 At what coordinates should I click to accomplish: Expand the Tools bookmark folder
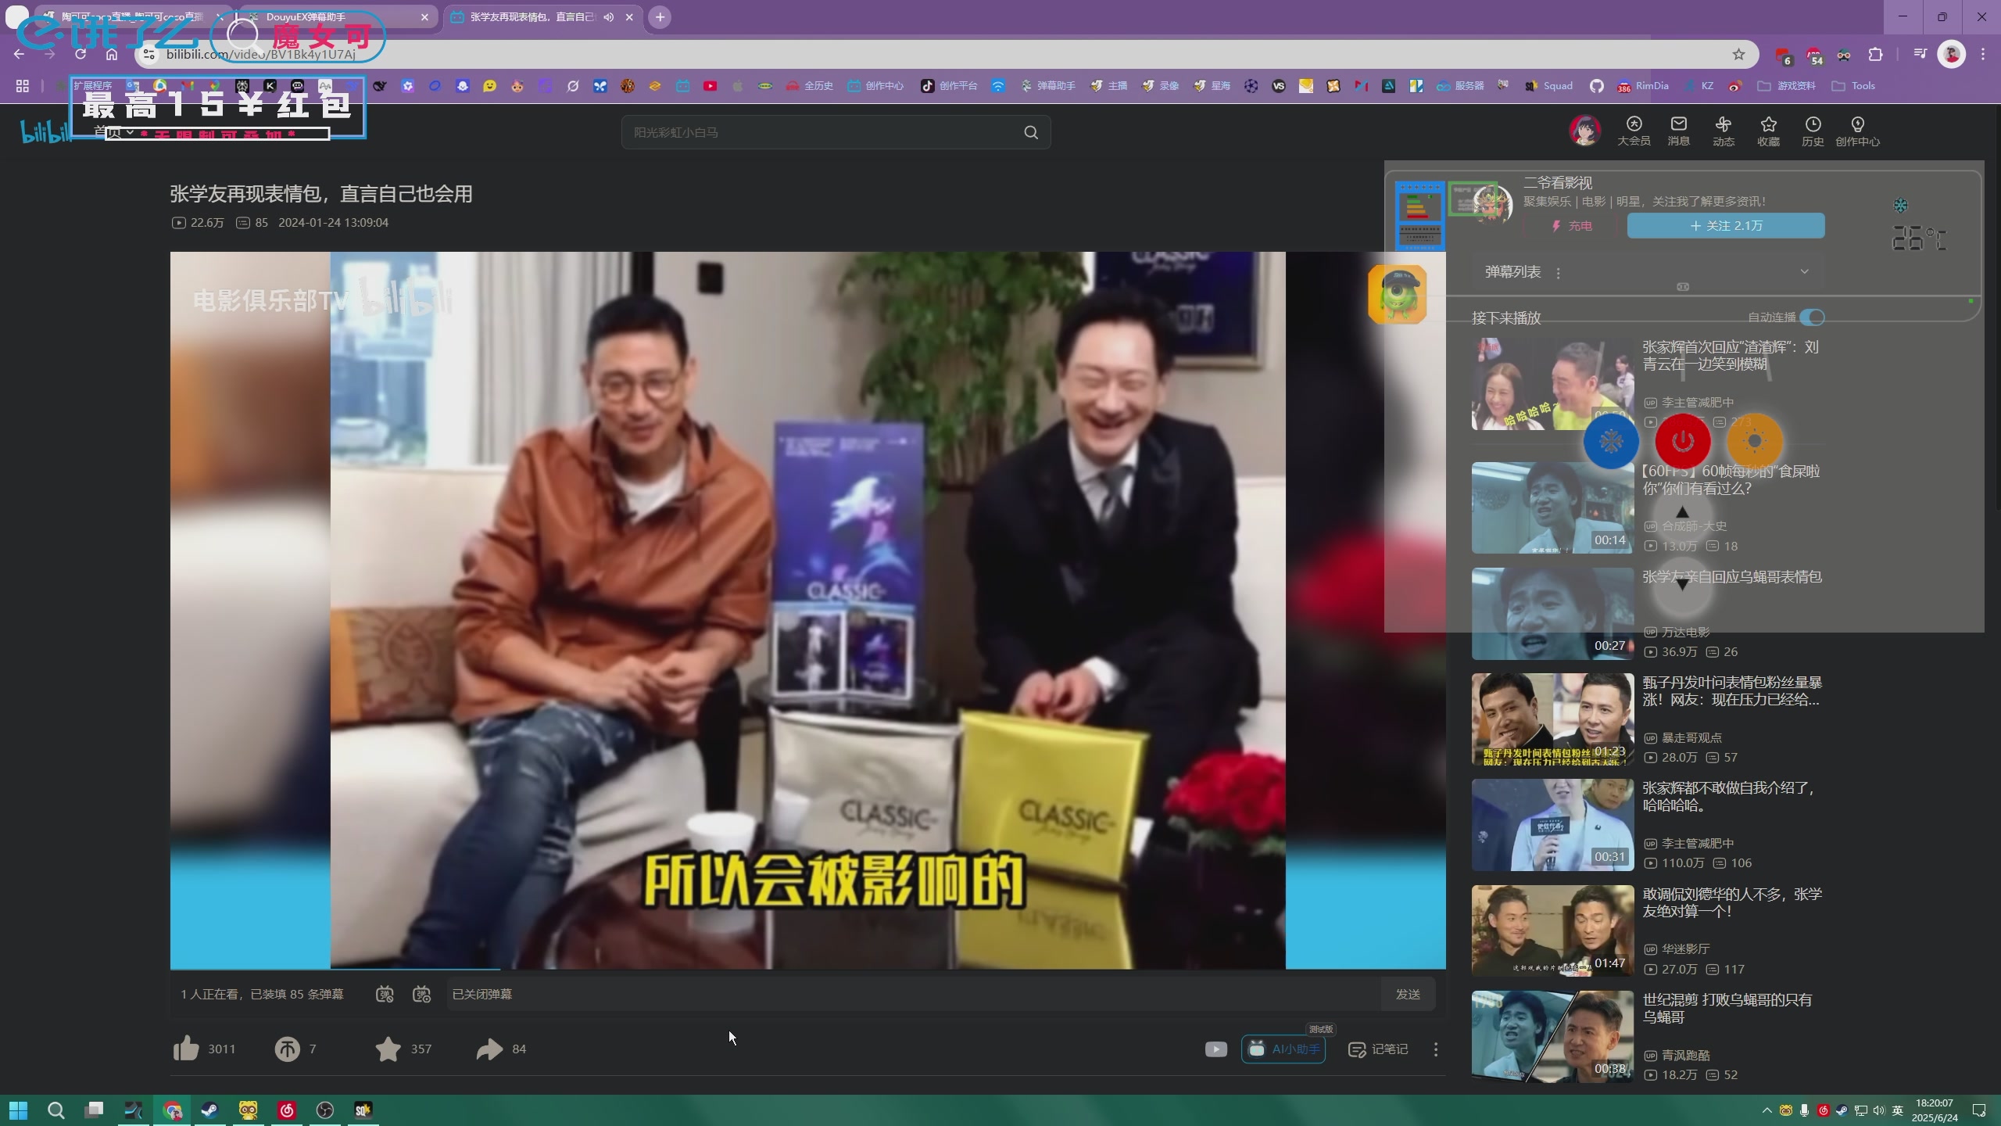coord(1853,86)
